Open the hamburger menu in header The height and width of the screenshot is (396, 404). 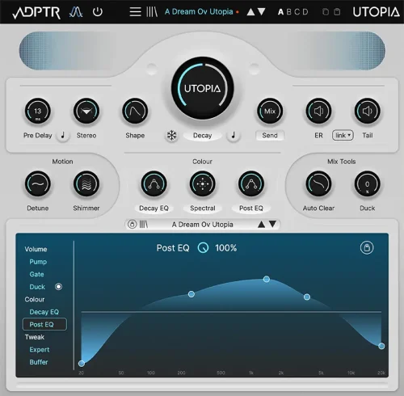tap(135, 12)
